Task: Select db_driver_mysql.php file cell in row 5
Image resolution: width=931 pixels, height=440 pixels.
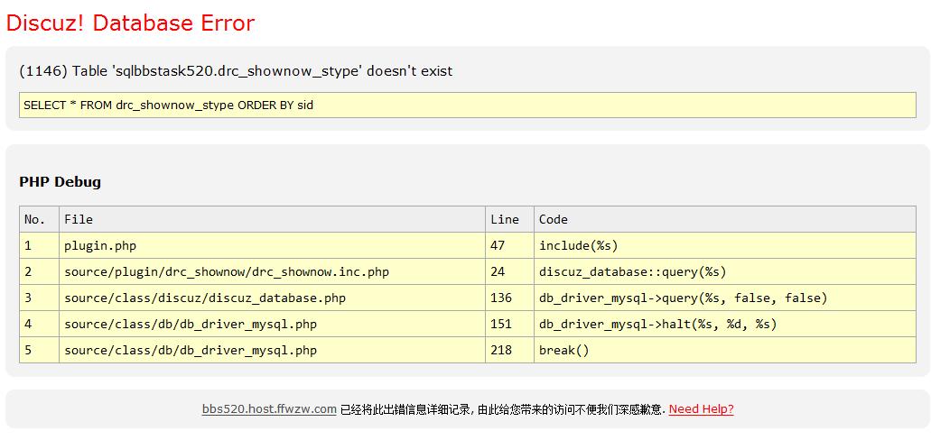Action: tap(191, 350)
